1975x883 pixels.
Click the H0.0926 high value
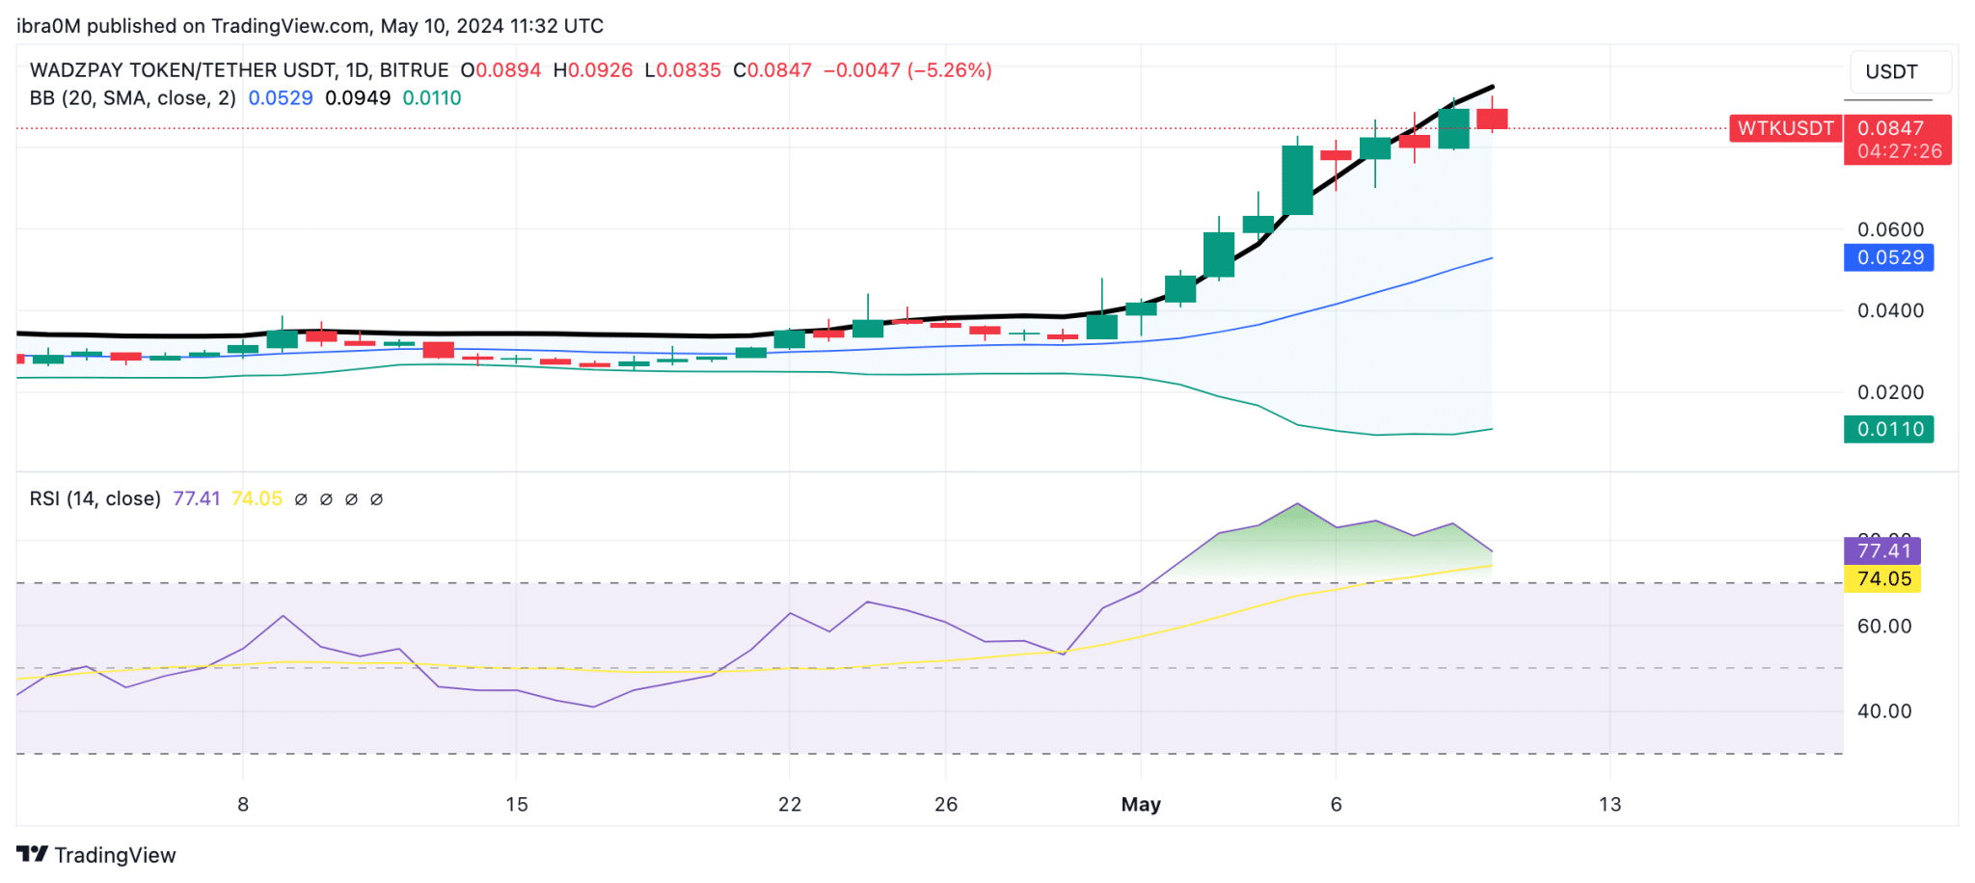tap(593, 70)
